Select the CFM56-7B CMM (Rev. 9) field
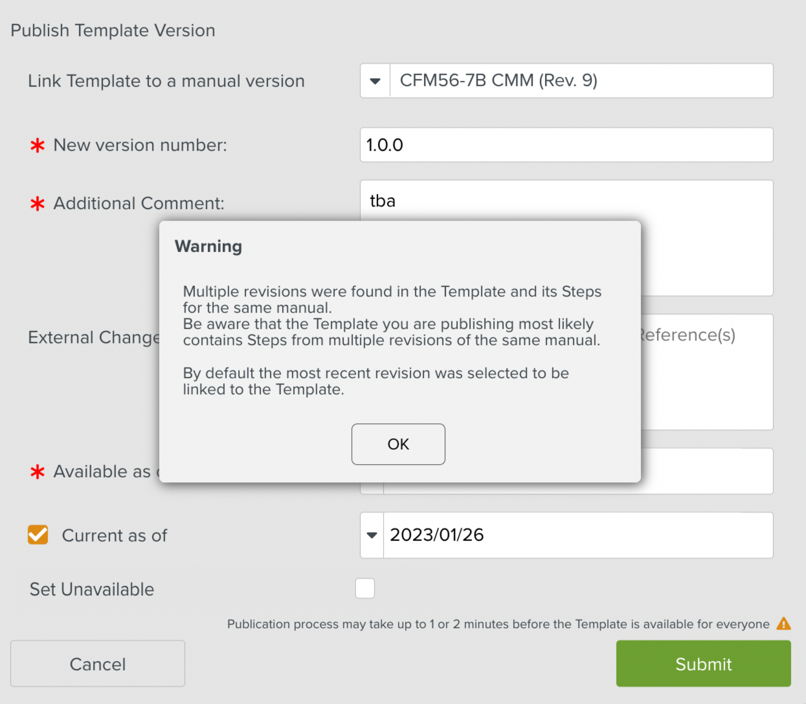Viewport: 806px width, 704px height. point(581,81)
